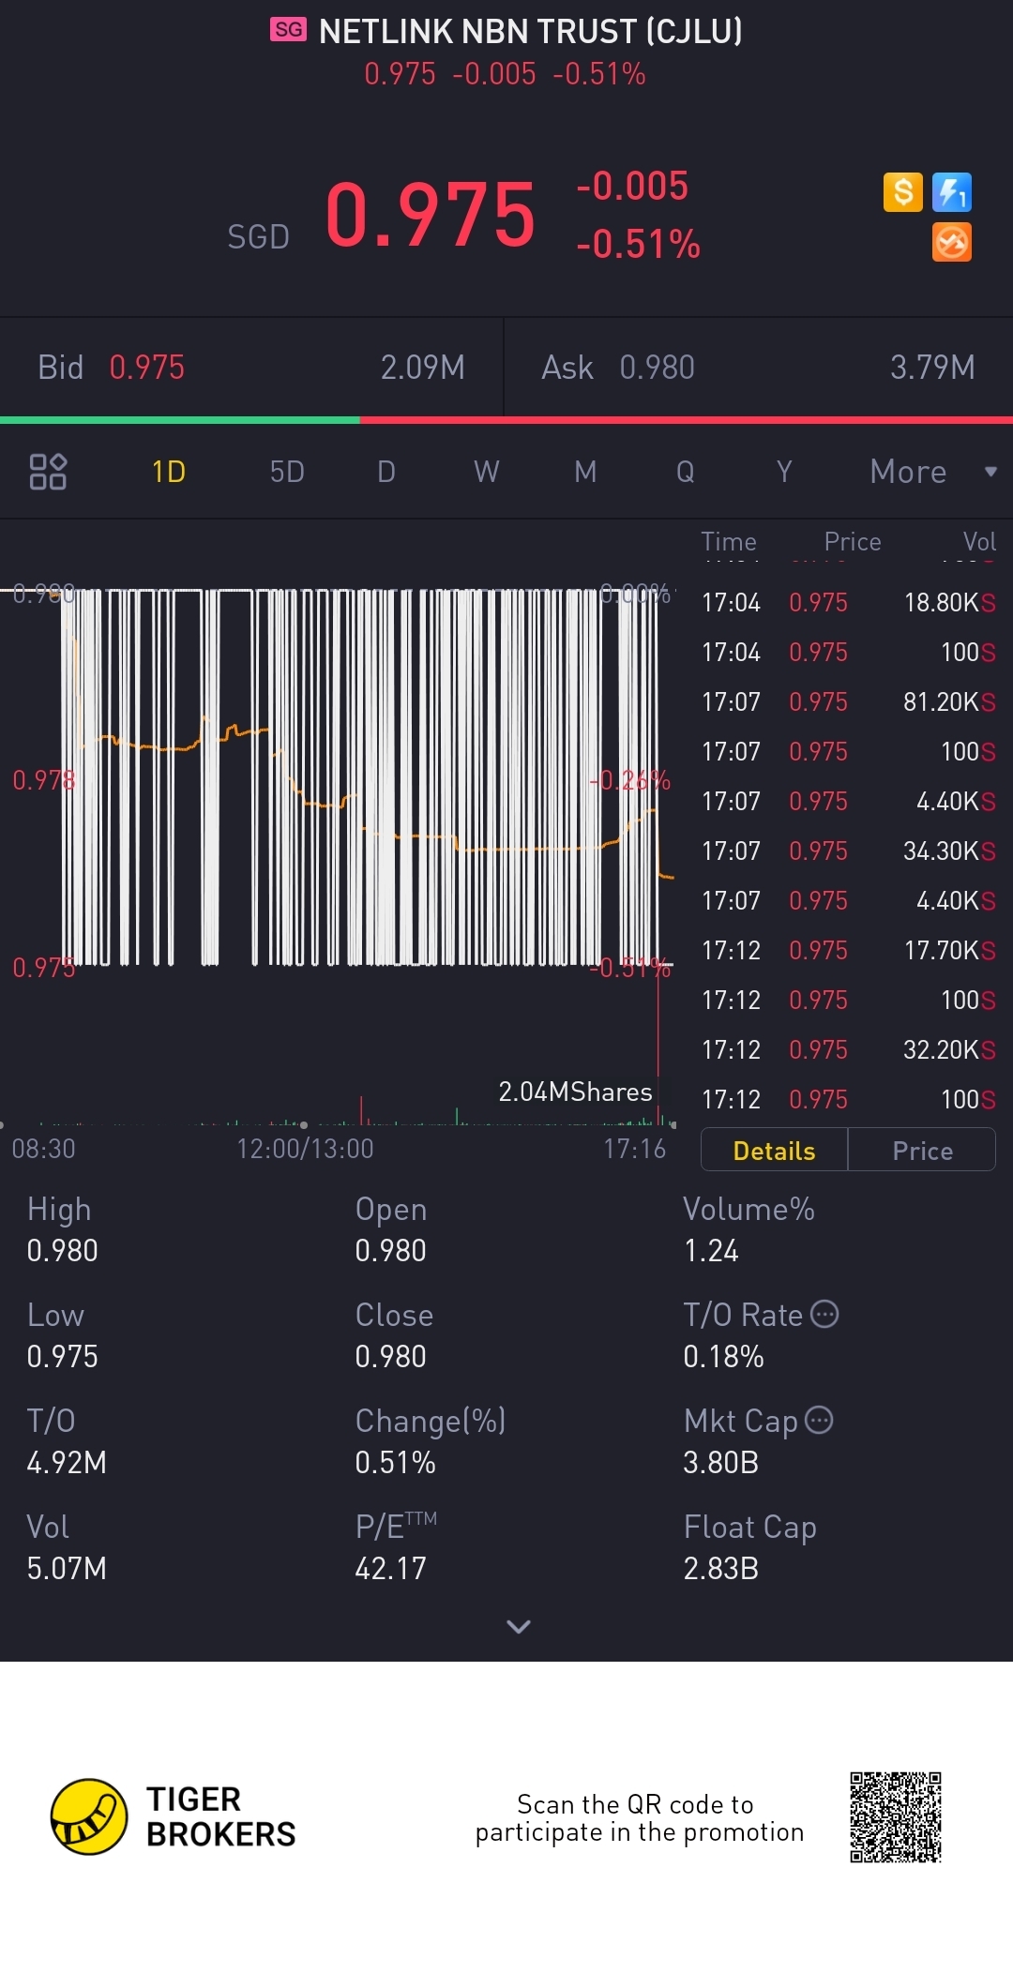Tap the T/O 4.92M value
Viewport: 1013px width, 1973px height.
tap(67, 1462)
